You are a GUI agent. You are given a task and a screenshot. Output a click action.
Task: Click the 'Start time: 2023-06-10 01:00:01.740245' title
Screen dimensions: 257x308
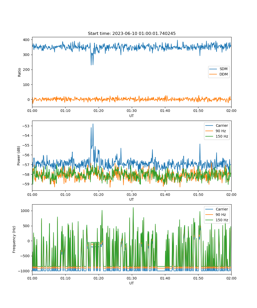[132, 34]
